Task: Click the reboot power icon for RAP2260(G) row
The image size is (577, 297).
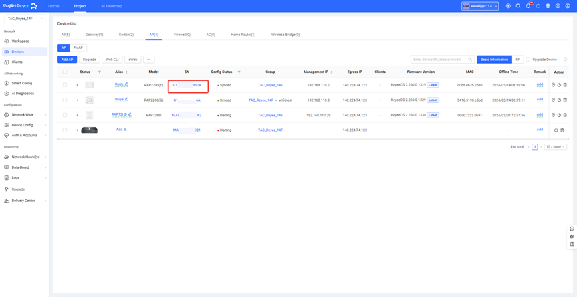Action: coord(559,100)
